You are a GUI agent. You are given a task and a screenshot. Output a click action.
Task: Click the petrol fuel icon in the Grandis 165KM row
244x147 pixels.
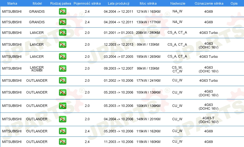(62, 11)
